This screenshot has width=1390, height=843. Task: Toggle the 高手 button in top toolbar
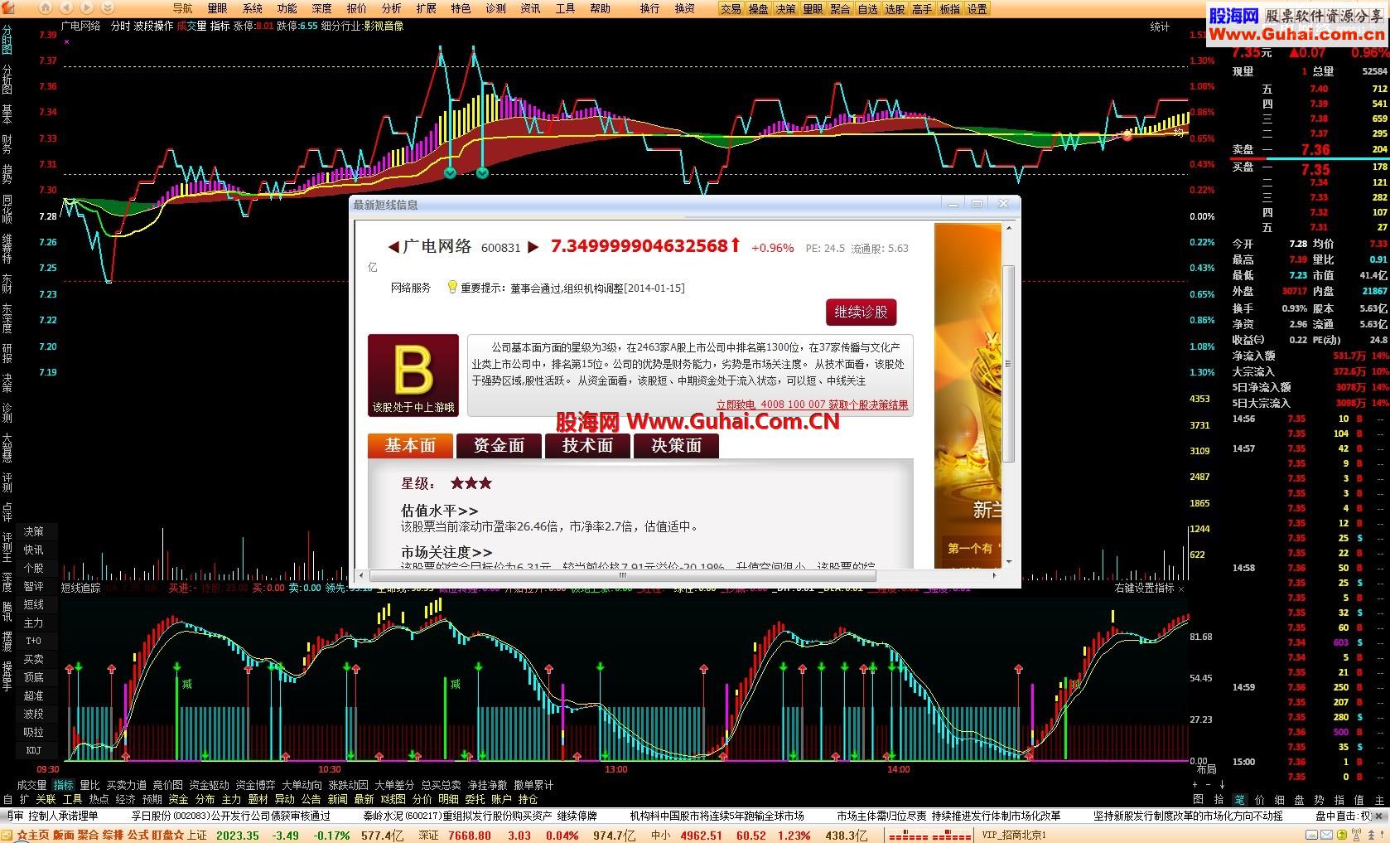click(922, 8)
